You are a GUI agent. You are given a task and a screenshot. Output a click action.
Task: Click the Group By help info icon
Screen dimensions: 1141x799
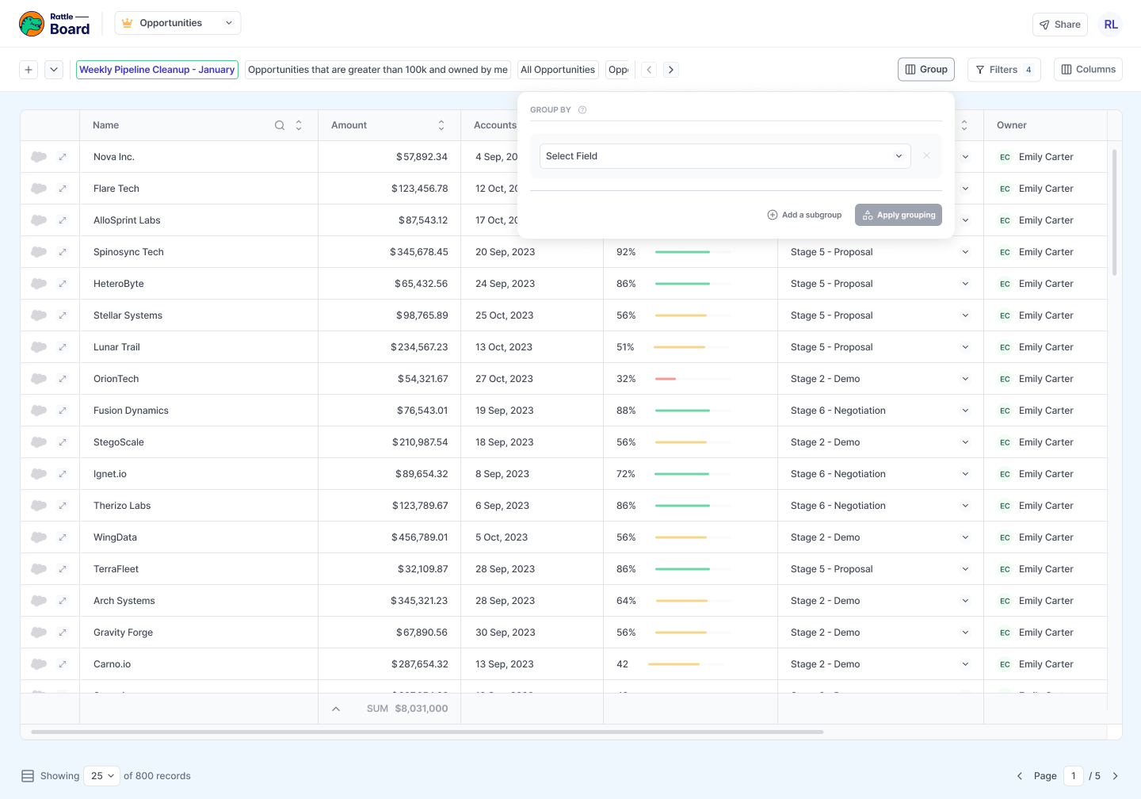[x=582, y=110]
